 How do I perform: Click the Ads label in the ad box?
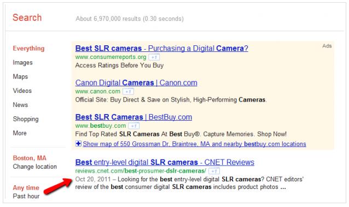327,46
